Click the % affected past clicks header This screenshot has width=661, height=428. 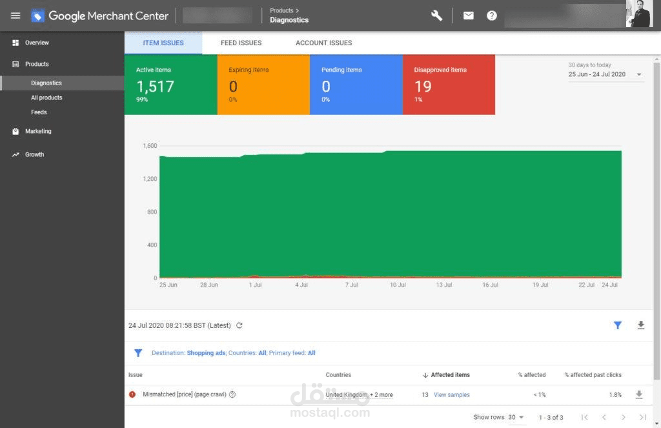click(x=593, y=375)
